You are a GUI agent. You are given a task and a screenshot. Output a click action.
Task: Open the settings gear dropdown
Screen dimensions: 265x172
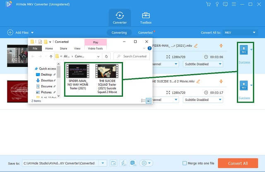[x=146, y=163]
